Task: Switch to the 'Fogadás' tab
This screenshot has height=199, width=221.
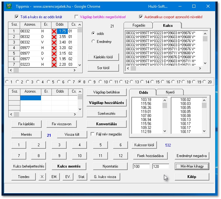Action: click(139, 25)
